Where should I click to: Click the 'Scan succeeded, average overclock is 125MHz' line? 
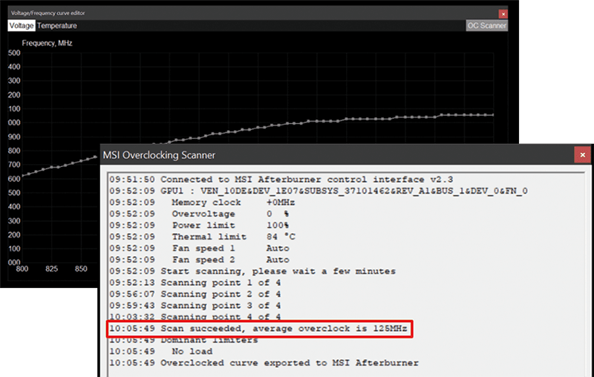258,329
